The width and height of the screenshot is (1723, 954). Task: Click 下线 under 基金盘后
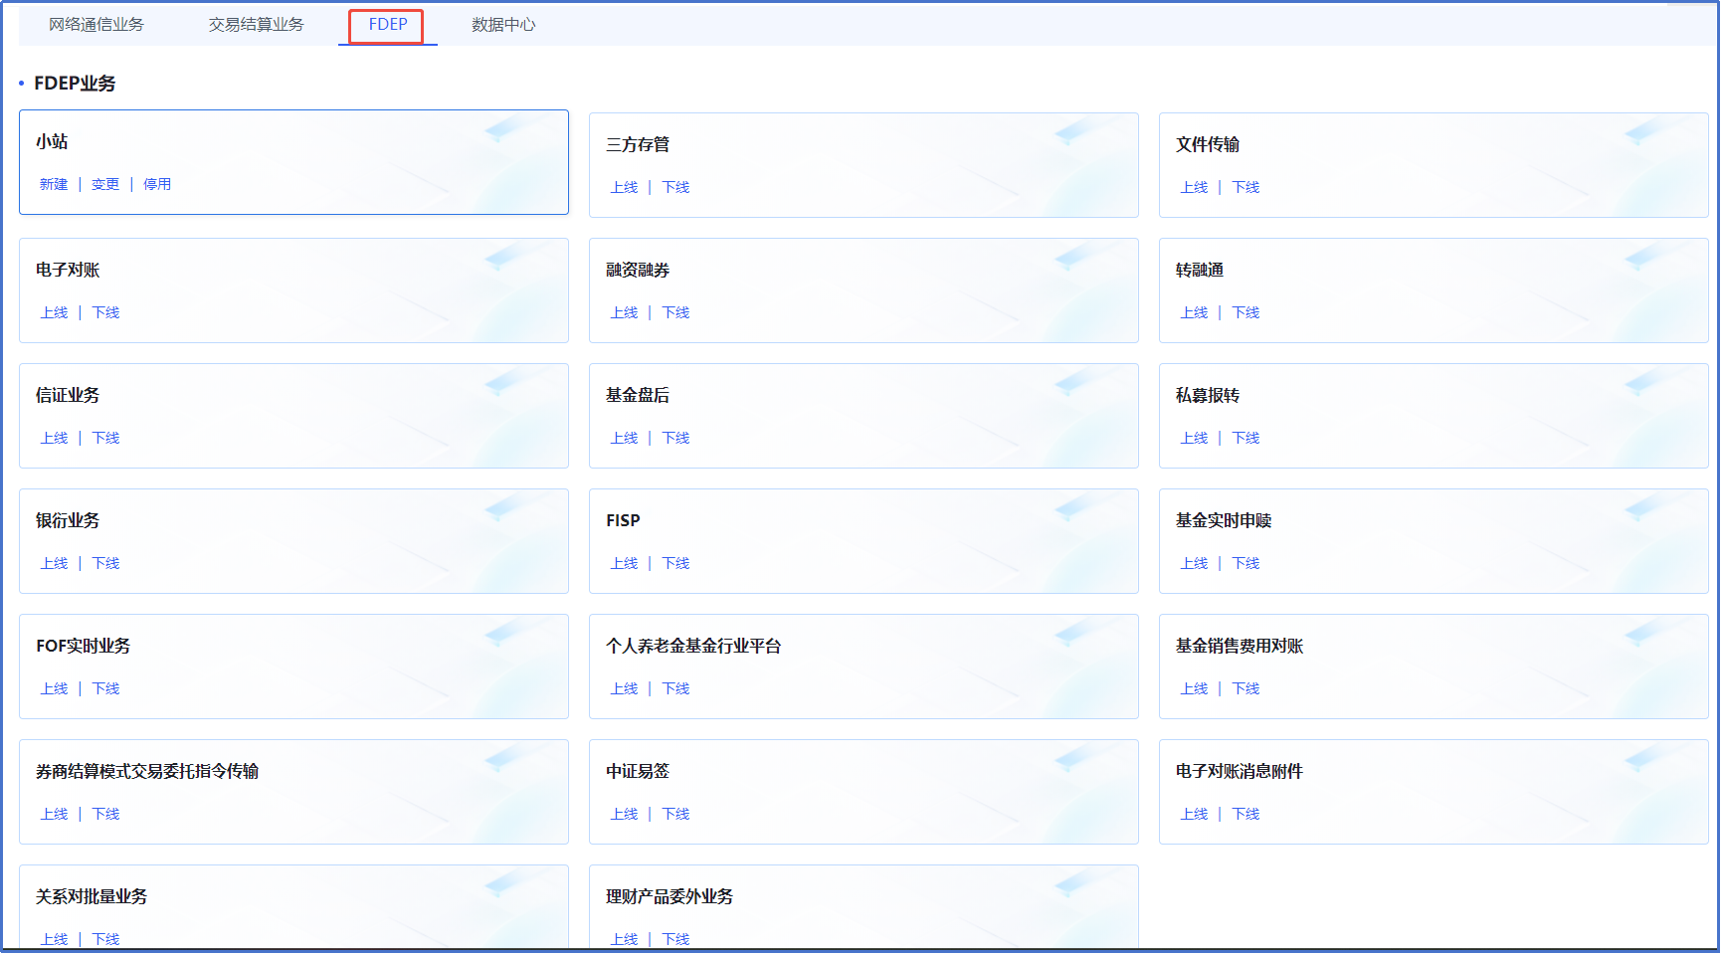click(676, 438)
